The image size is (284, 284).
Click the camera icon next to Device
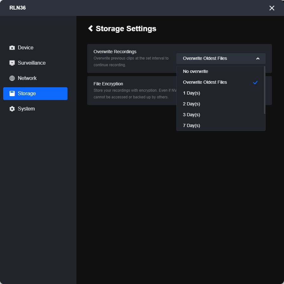pyautogui.click(x=12, y=48)
